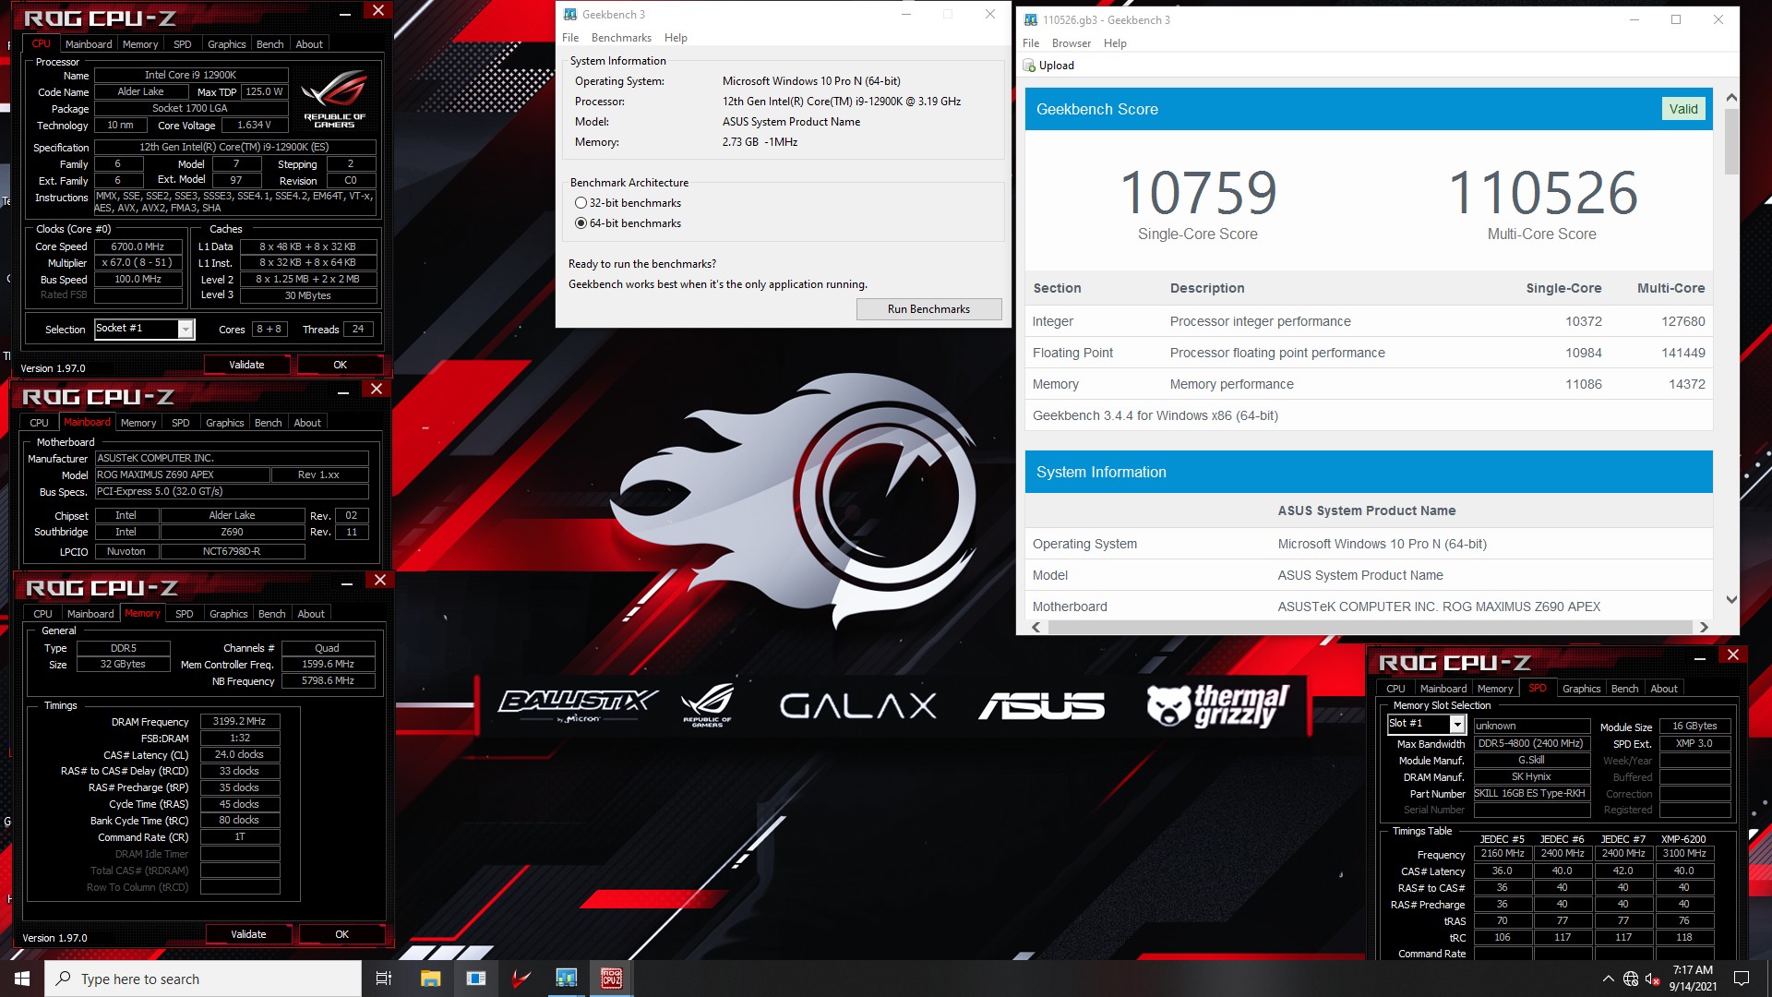Screen dimensions: 1772x997
Task: Click the Geekbench 3 window title icon
Action: (570, 15)
